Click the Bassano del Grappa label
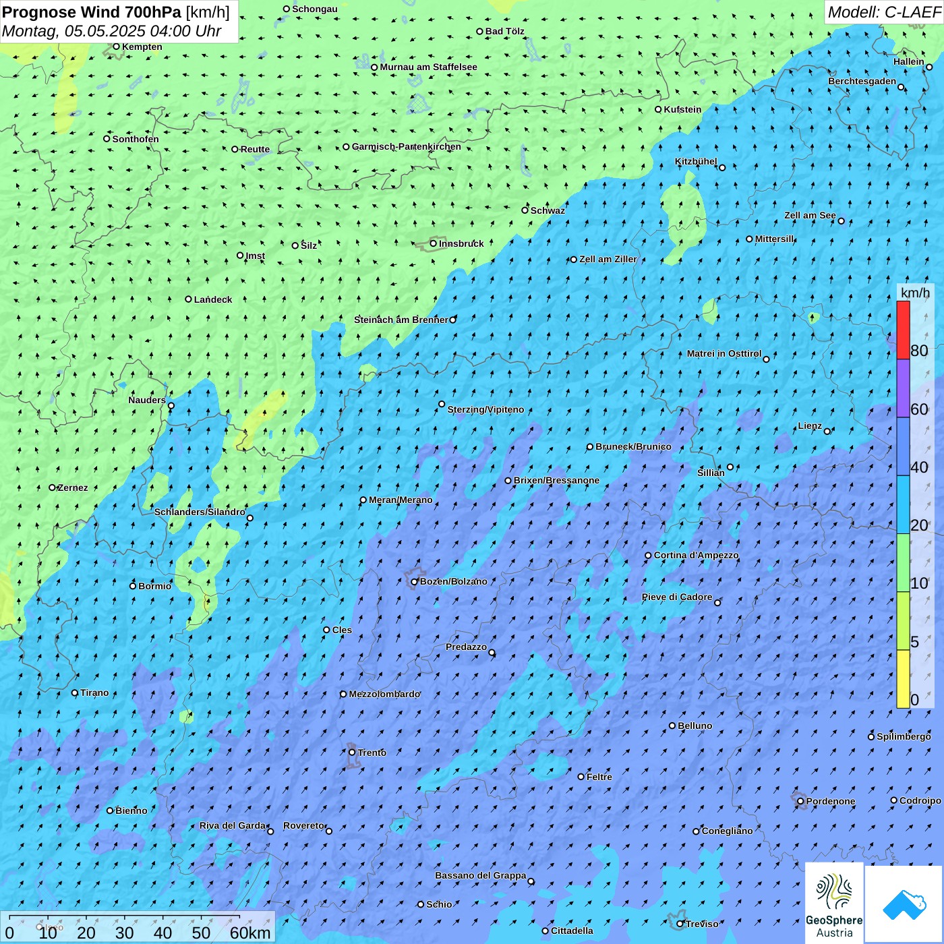 point(480,875)
